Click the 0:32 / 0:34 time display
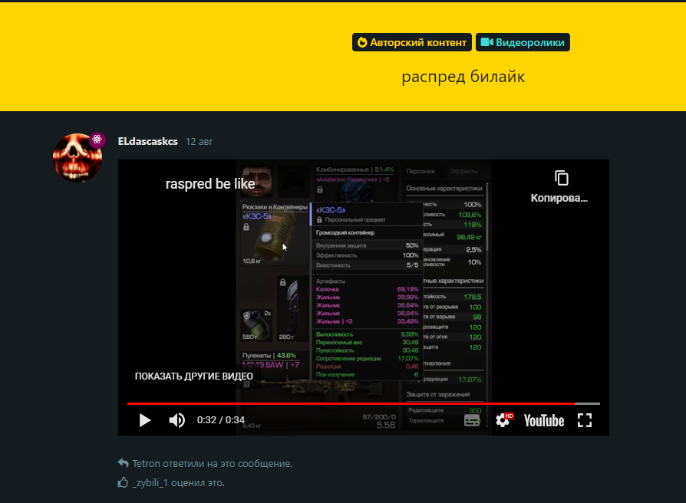The image size is (686, 503). click(221, 420)
